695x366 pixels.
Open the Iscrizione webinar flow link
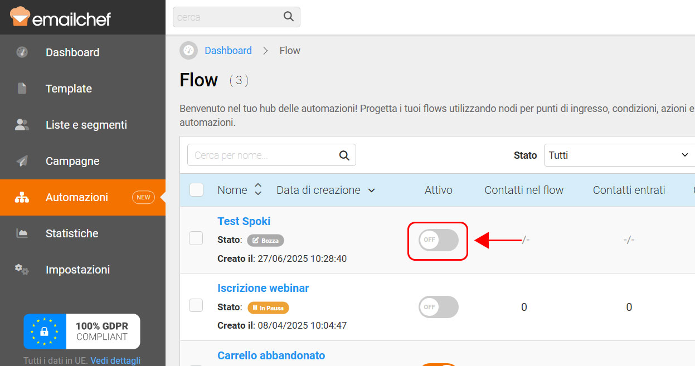click(x=263, y=288)
